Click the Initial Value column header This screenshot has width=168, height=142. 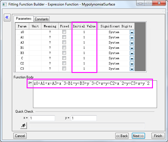click(x=84, y=26)
